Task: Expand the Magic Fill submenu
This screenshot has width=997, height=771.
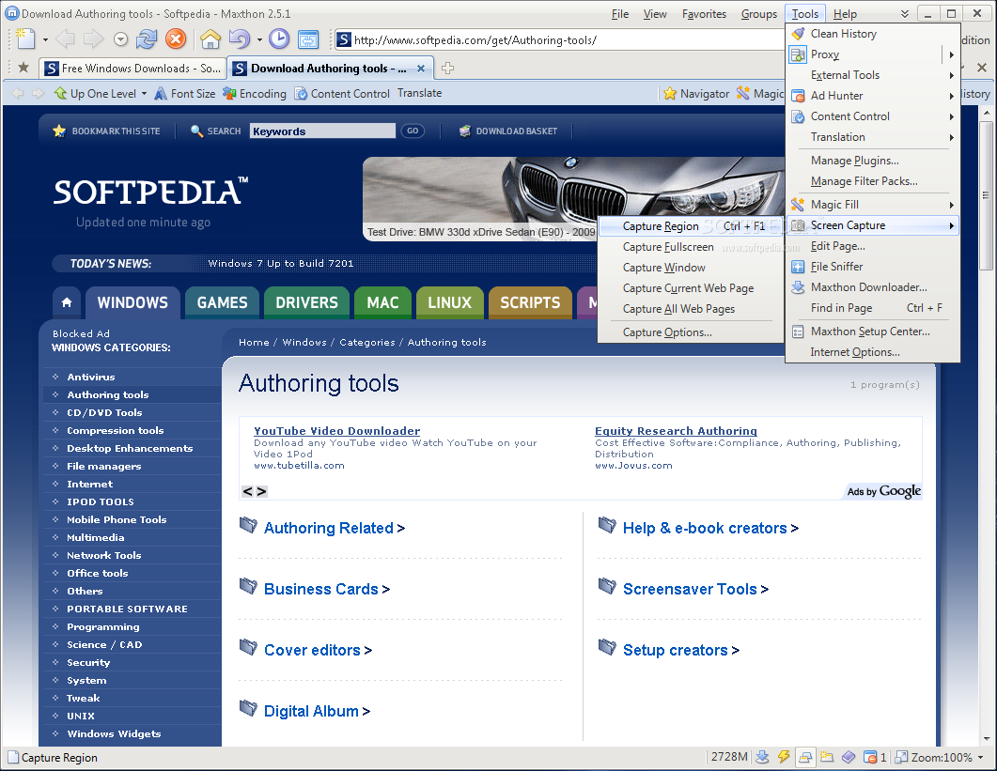Action: pyautogui.click(x=951, y=205)
